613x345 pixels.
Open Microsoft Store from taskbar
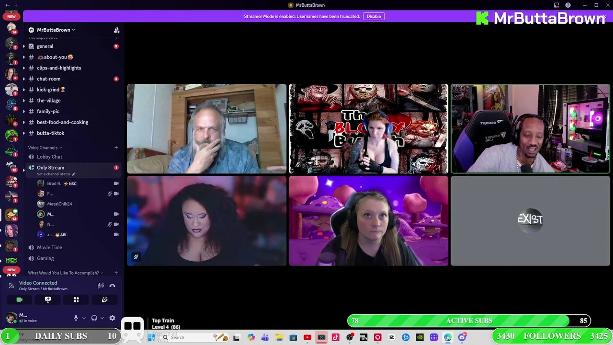[x=293, y=337]
